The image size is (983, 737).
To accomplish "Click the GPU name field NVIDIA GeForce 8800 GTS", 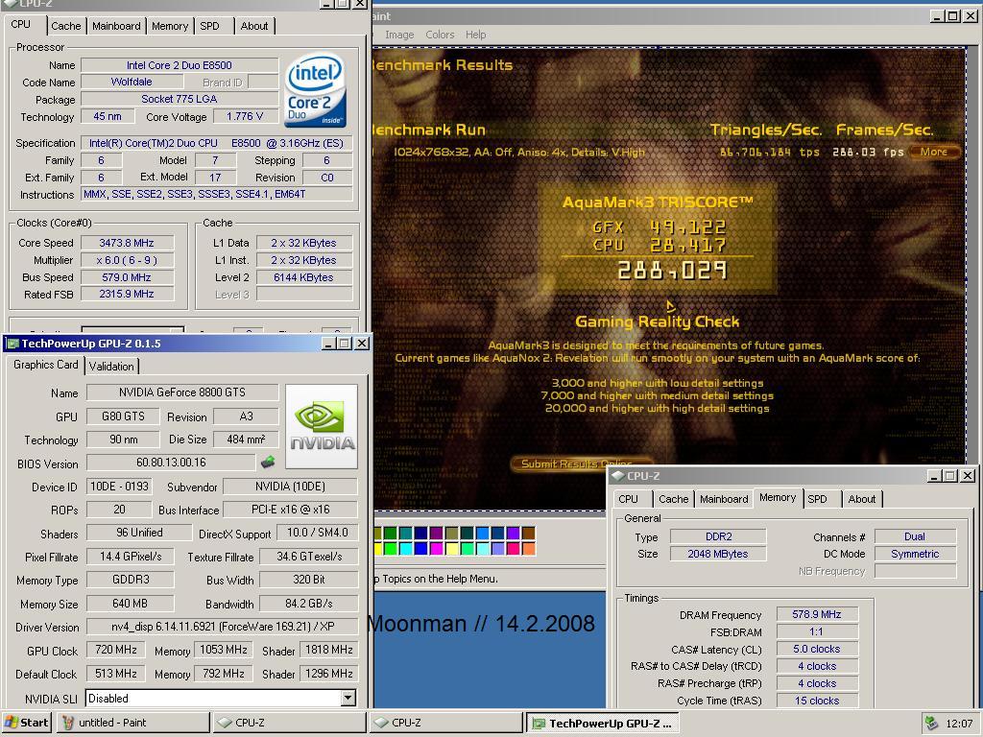I will tap(182, 392).
